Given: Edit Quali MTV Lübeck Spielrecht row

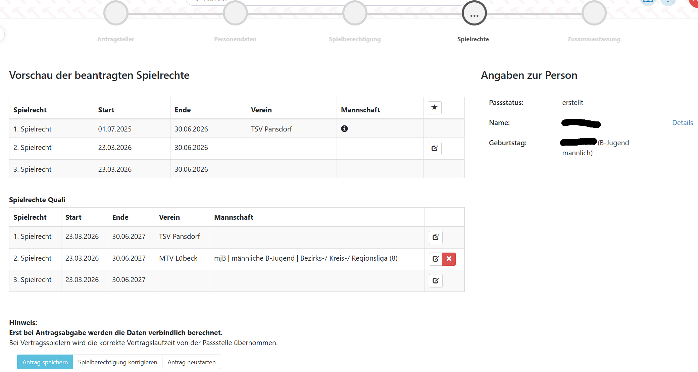Looking at the screenshot, I should coord(435,259).
